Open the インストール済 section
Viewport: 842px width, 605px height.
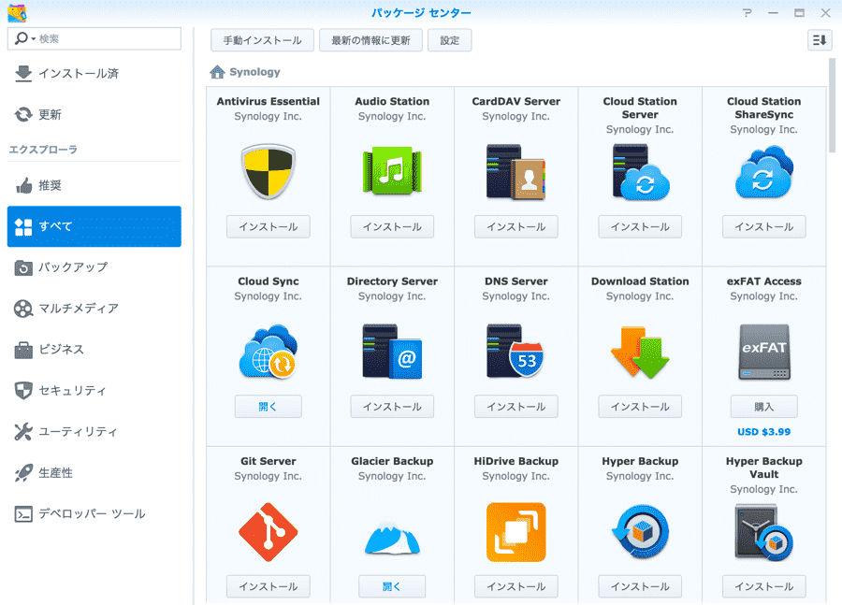(x=94, y=74)
